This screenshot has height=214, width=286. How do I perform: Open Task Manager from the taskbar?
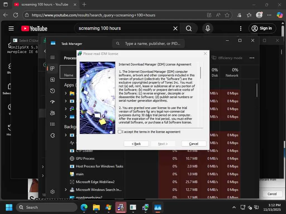pos(158,207)
